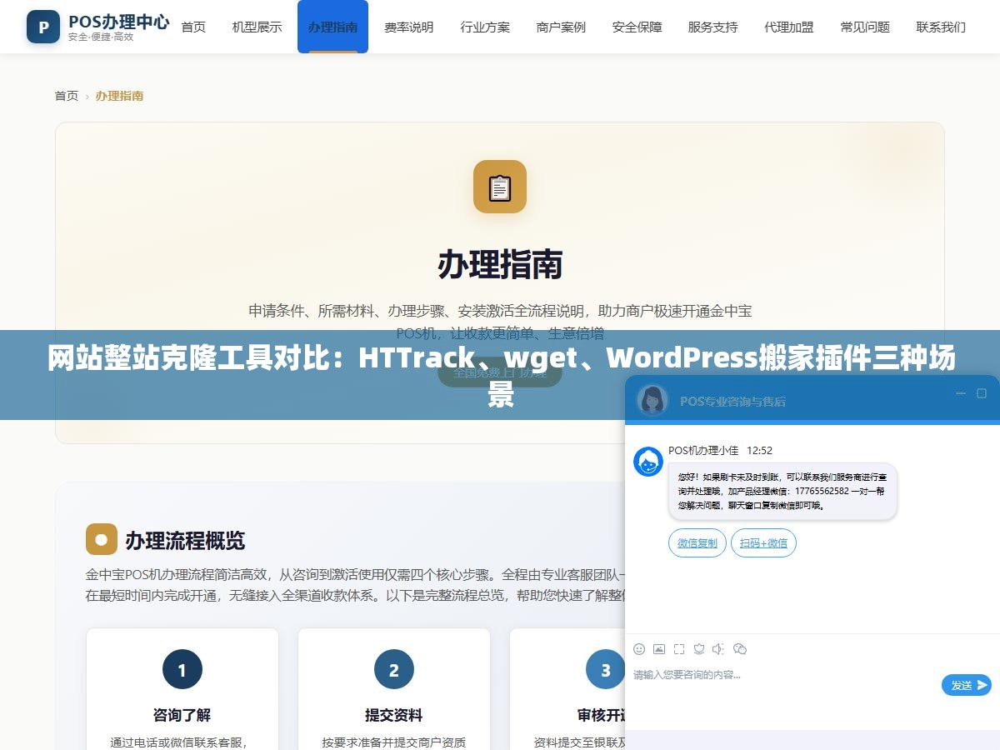Click the 办理指南 breadcrumb text
The image size is (1000, 750).
tap(119, 96)
